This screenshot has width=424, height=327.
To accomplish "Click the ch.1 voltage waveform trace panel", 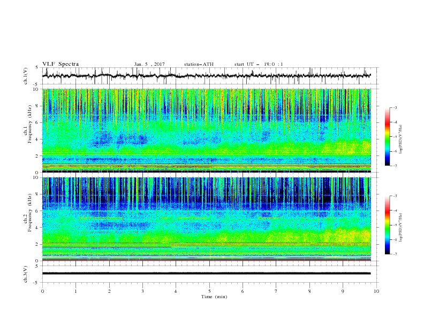I will pyautogui.click(x=210, y=76).
